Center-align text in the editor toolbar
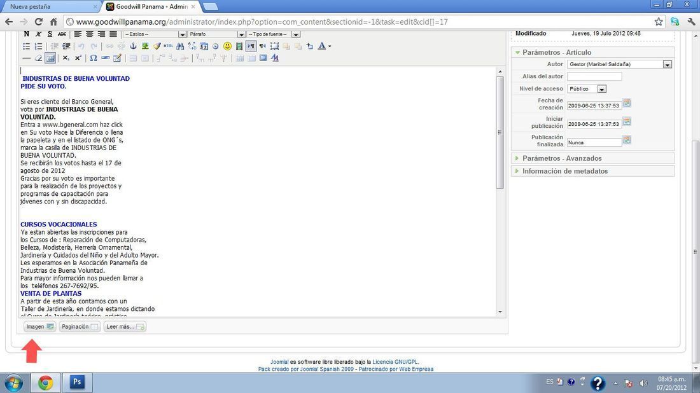700x393 pixels. click(90, 34)
